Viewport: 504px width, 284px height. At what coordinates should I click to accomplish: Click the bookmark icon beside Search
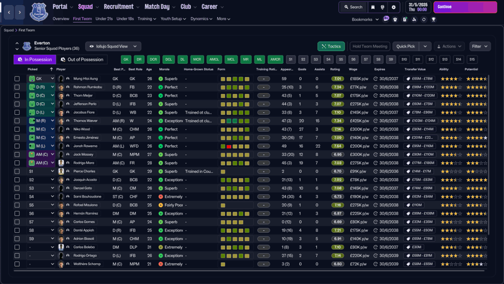373,7
